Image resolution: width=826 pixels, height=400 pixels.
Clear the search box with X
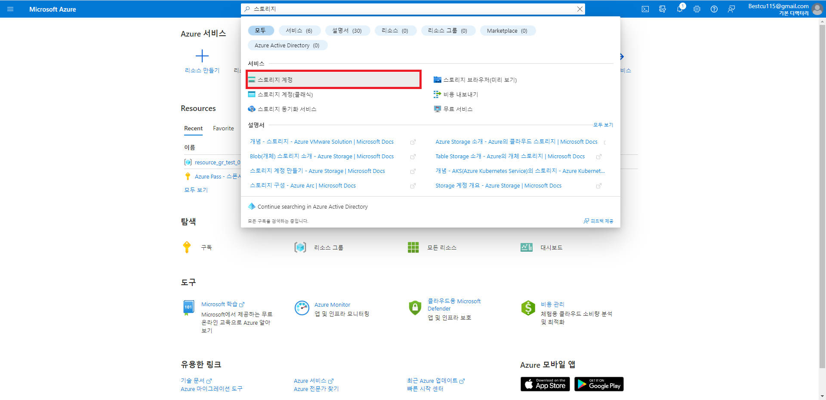coord(580,9)
